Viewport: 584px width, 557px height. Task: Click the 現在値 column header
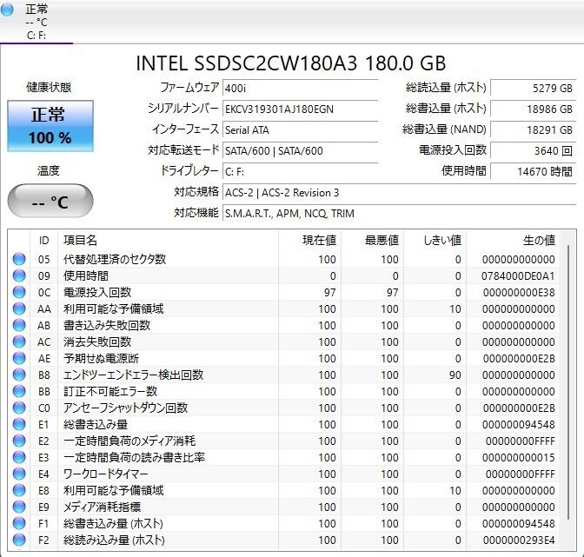pos(318,240)
